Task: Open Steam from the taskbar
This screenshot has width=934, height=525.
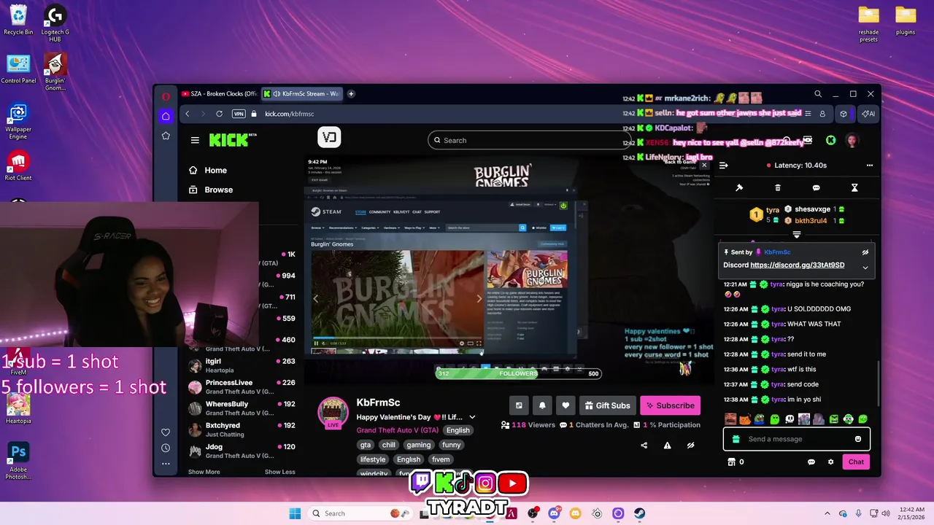Action: (639, 513)
